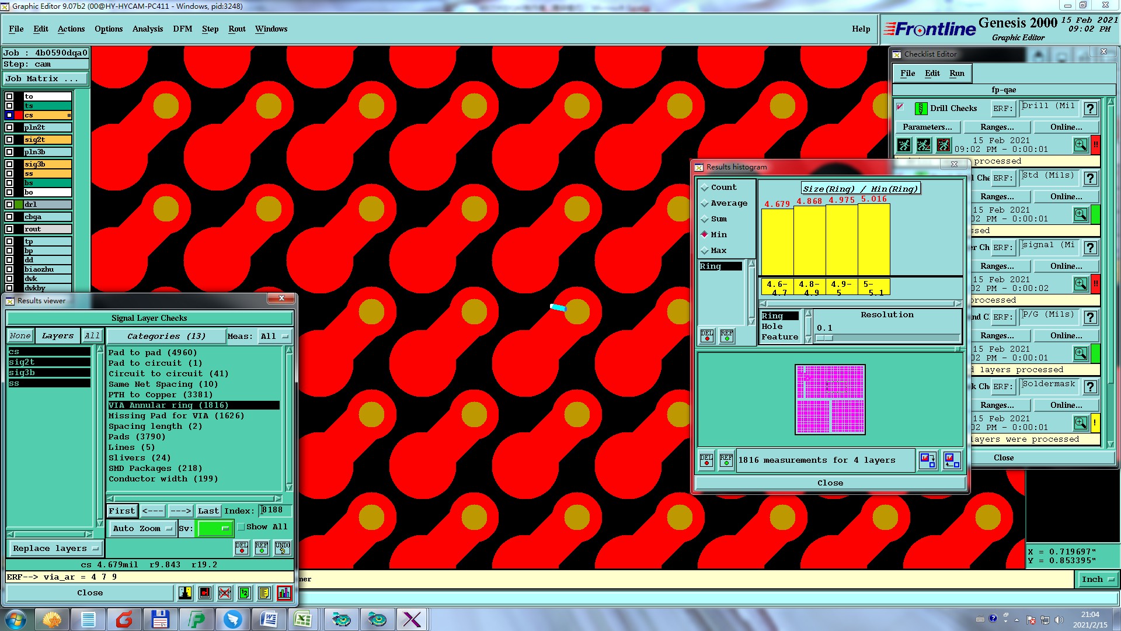This screenshot has width=1121, height=631.
Task: Click DEL icon in Results viewer
Action: (242, 548)
